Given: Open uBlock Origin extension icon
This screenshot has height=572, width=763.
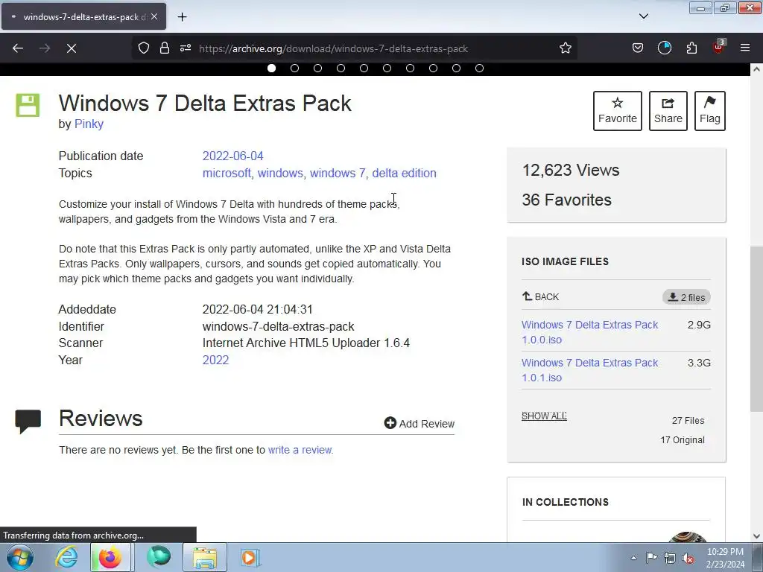Looking at the screenshot, I should coord(719,47).
